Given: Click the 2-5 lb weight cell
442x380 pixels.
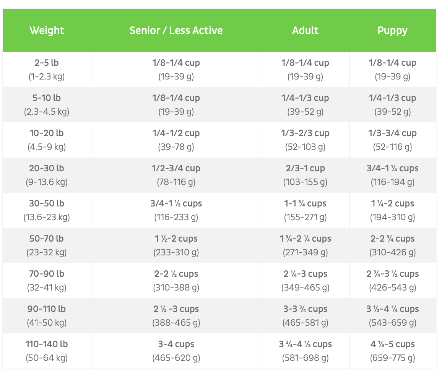Looking at the screenshot, I should pos(47,70).
